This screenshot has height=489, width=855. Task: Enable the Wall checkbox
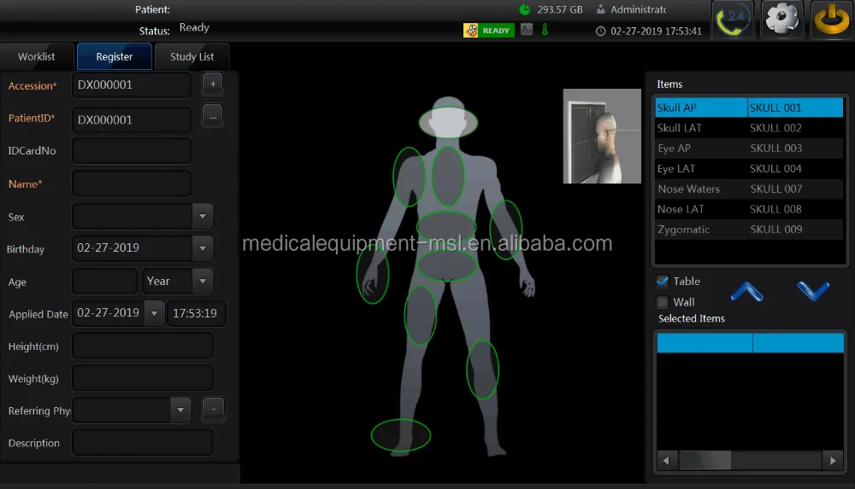663,302
